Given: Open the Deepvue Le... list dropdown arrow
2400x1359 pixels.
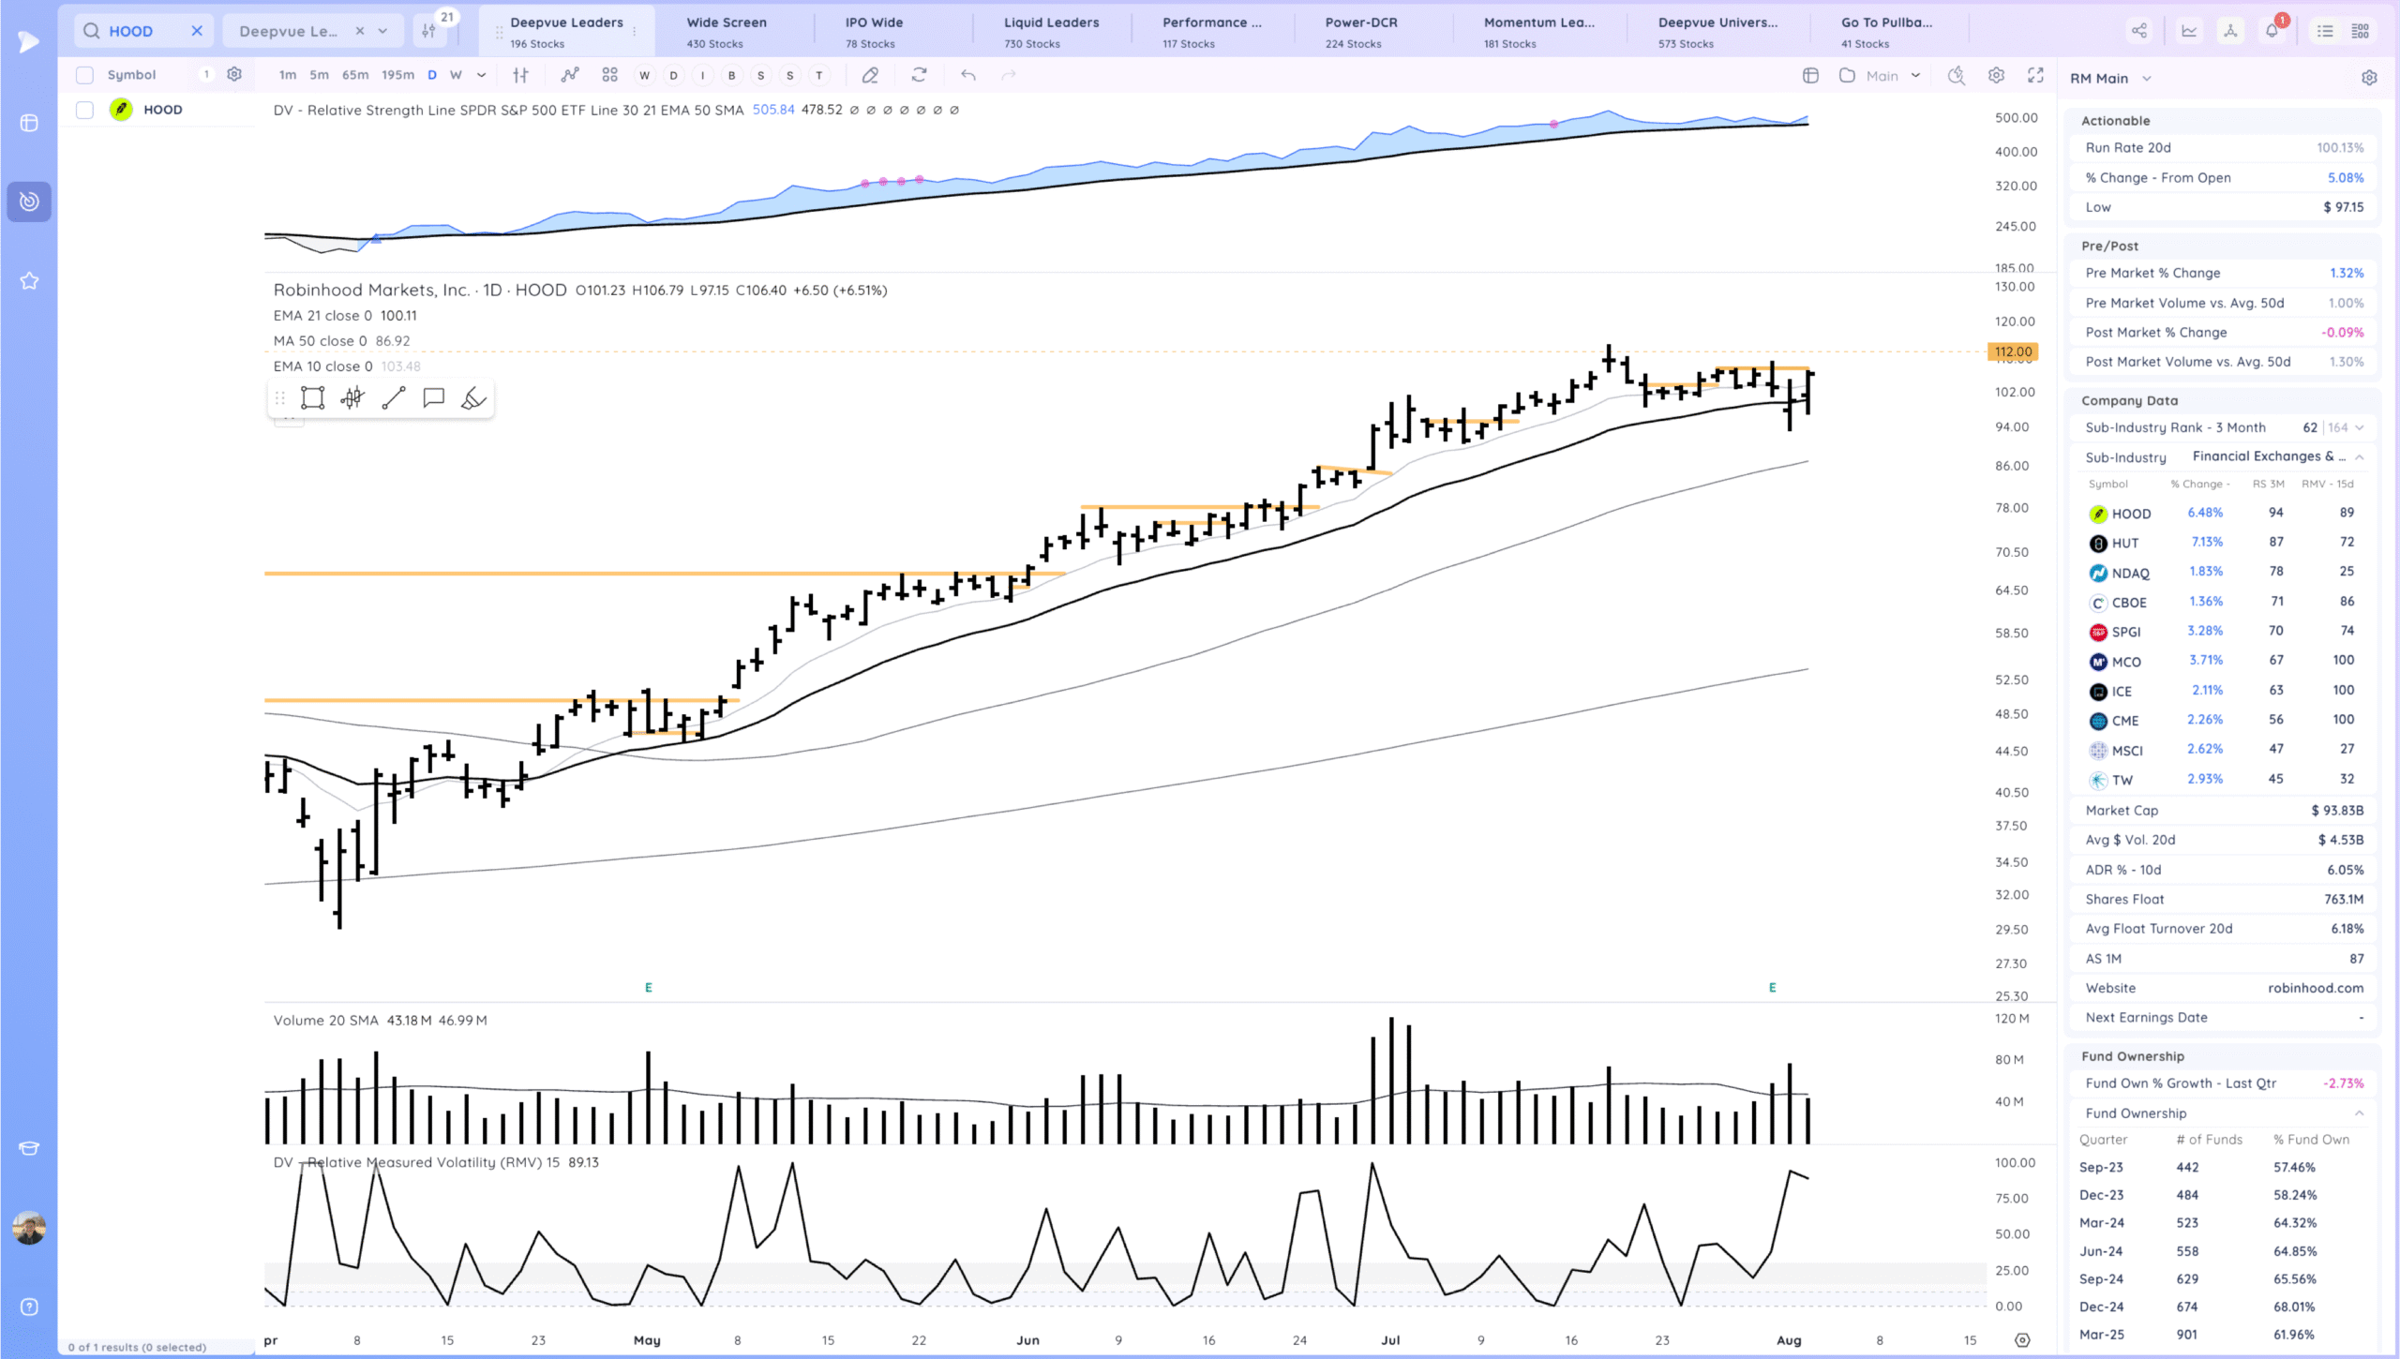Looking at the screenshot, I should point(382,31).
